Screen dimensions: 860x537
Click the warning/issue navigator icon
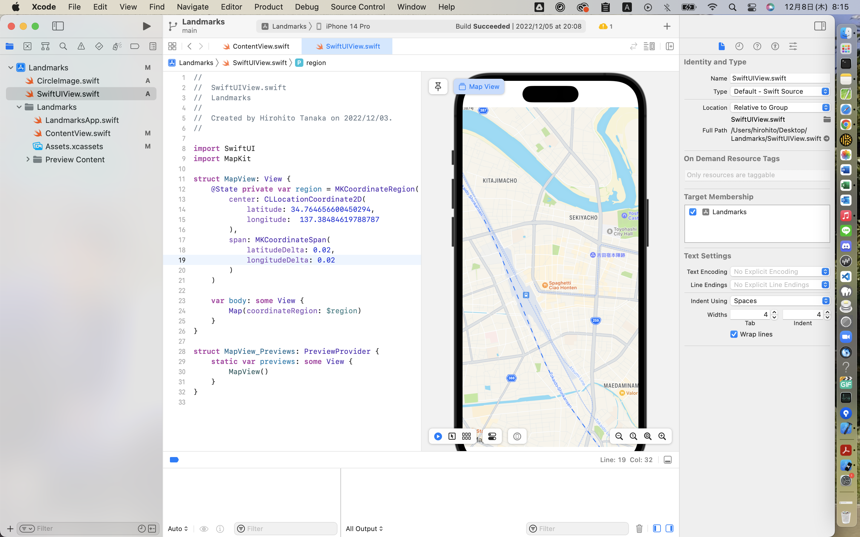click(81, 47)
